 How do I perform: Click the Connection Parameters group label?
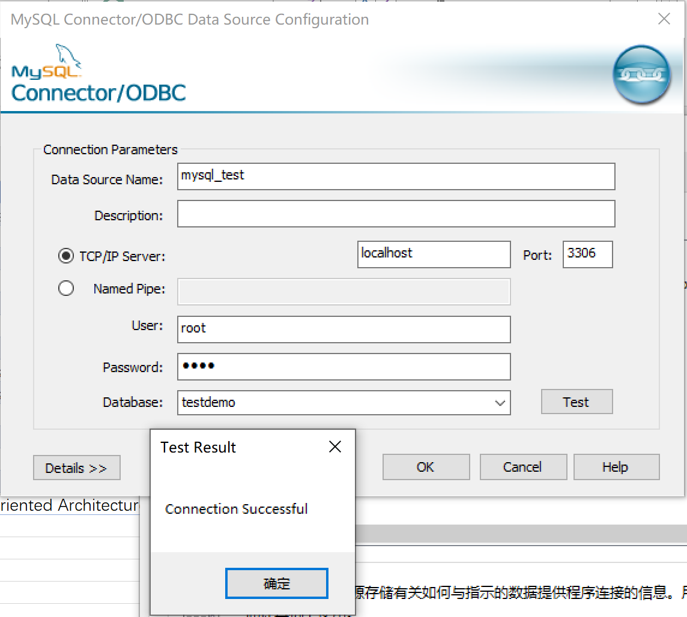110,150
